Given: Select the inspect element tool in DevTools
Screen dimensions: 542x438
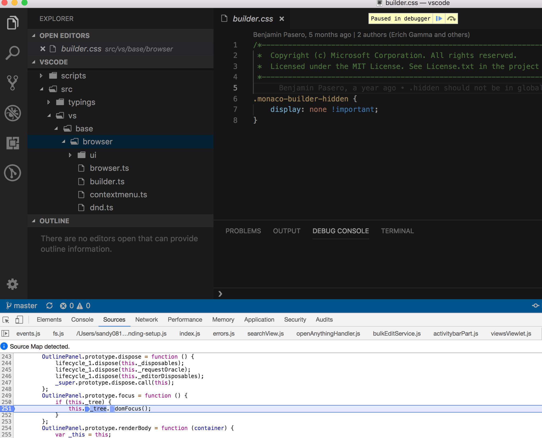Looking at the screenshot, I should pyautogui.click(x=5, y=320).
